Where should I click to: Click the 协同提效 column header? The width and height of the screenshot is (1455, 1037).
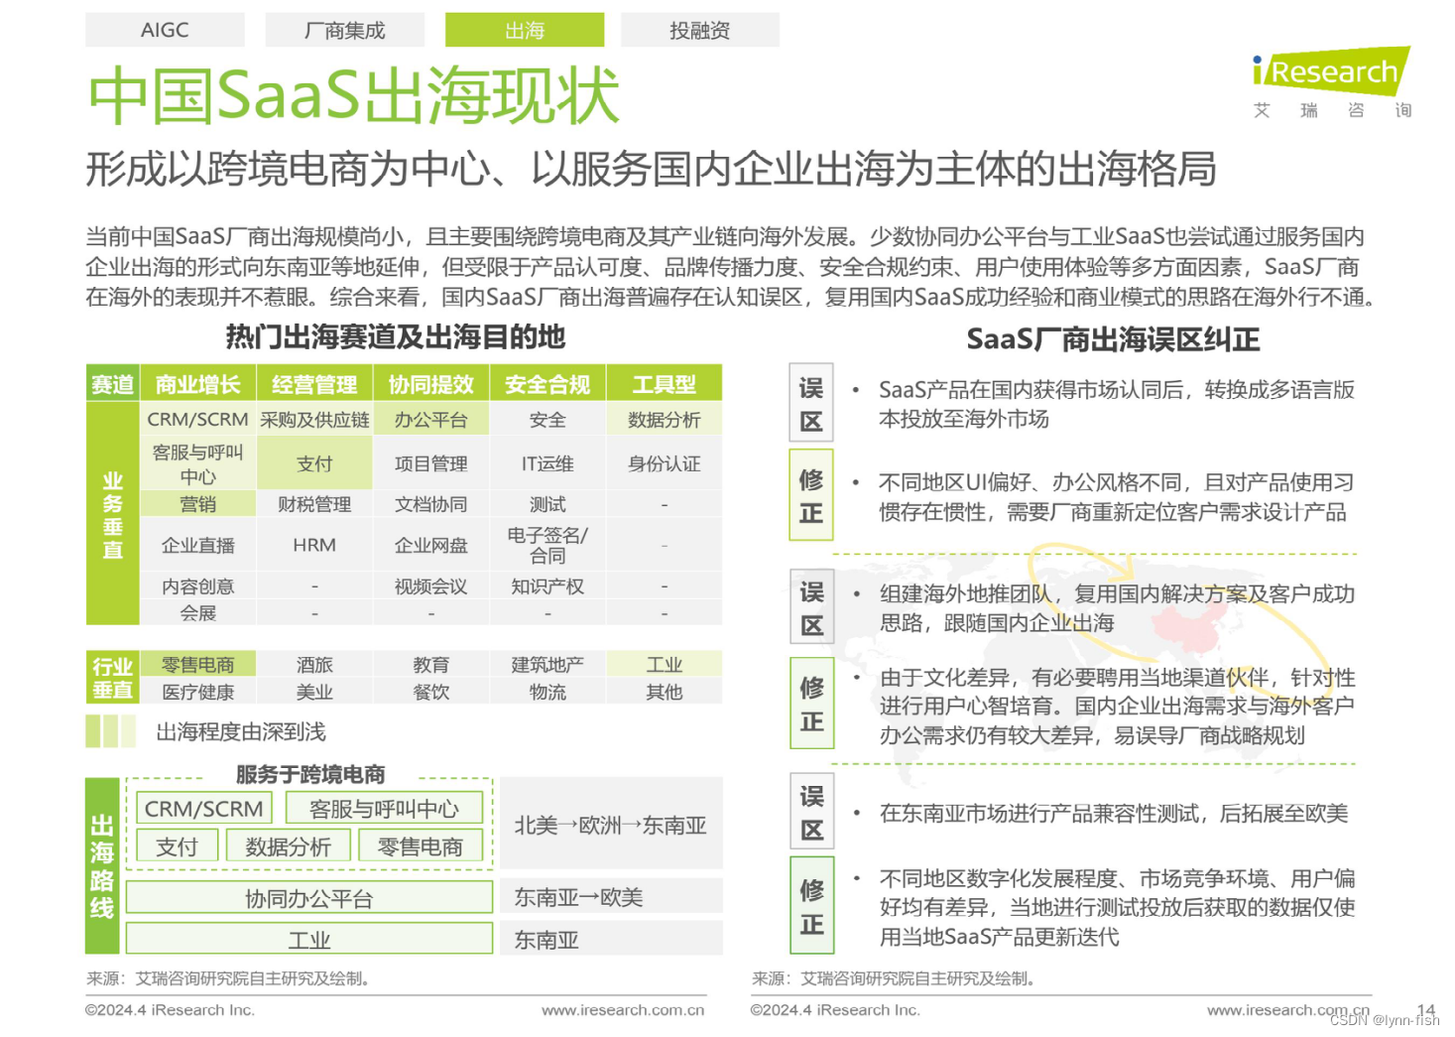click(430, 384)
